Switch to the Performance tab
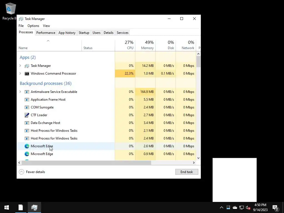284x213 pixels. point(46,33)
